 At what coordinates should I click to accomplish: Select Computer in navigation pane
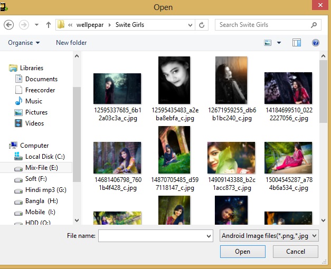click(34, 146)
